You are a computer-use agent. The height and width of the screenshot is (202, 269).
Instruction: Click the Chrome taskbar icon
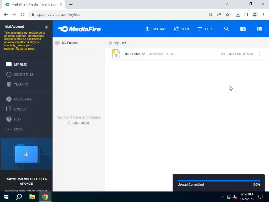click(x=45, y=197)
